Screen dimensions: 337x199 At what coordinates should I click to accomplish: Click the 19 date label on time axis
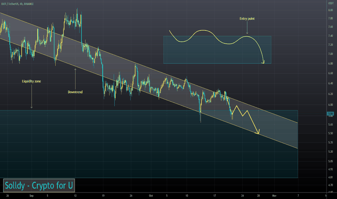point(103,196)
